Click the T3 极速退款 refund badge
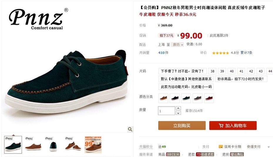273x157 pixels. (205, 154)
